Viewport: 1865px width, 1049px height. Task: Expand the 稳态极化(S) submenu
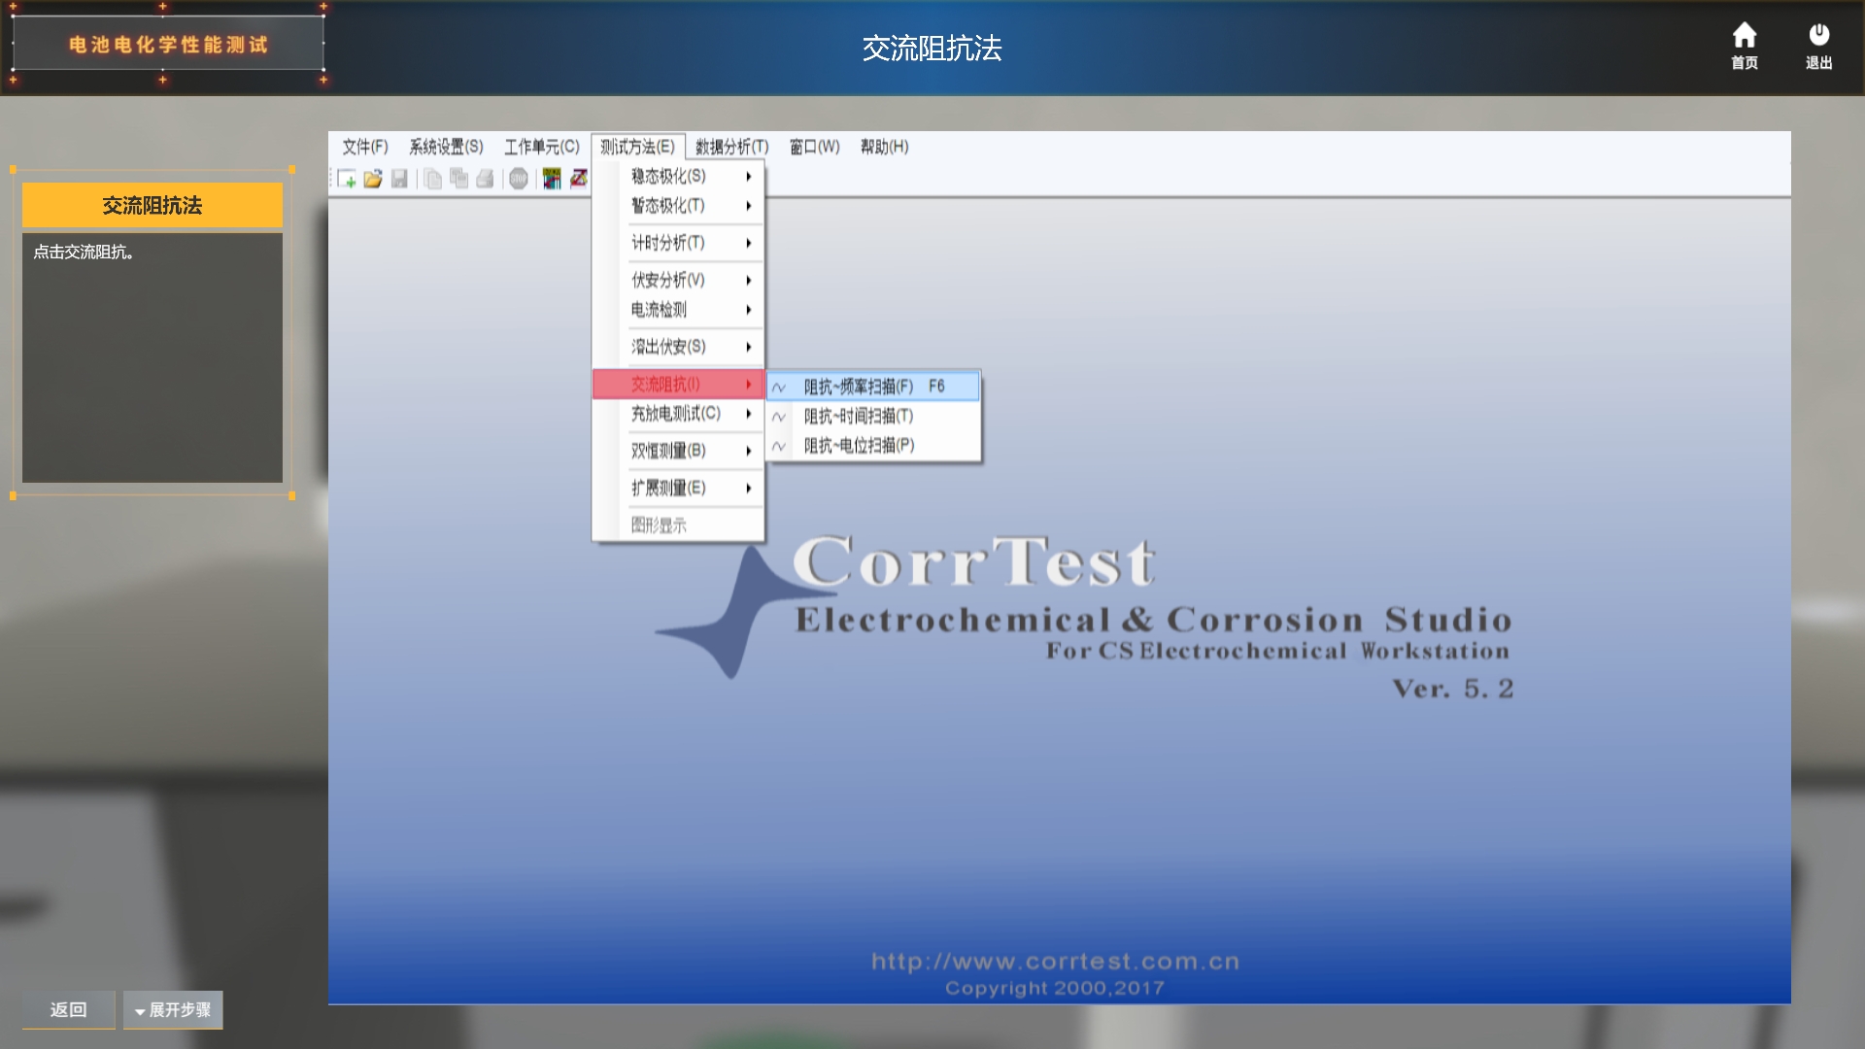pos(678,176)
